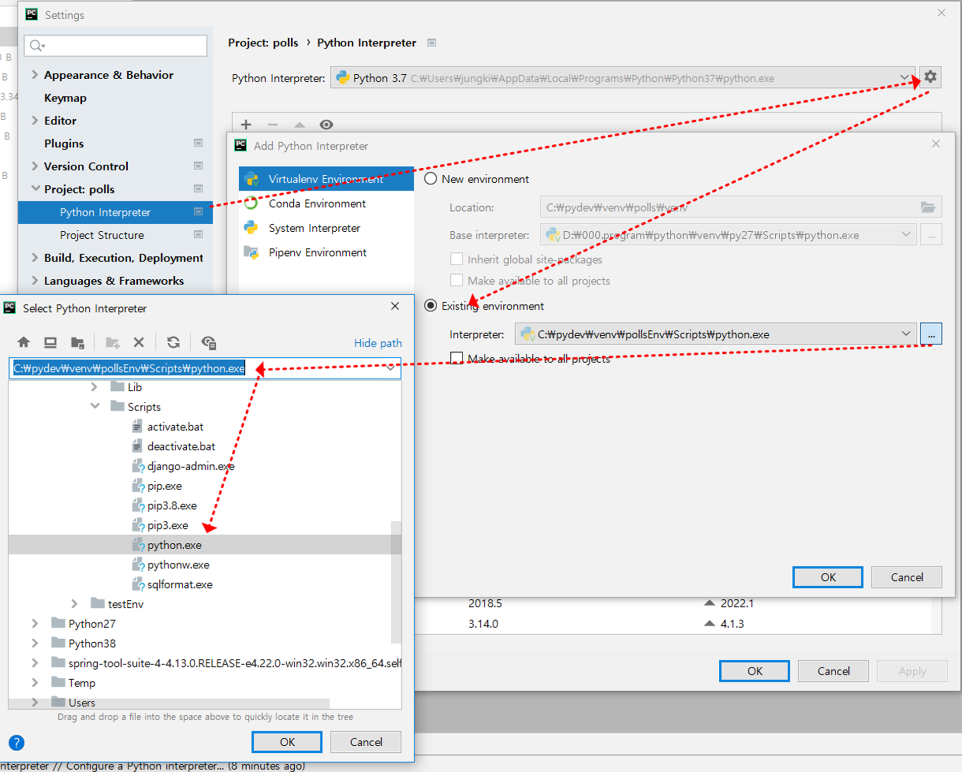Expand the Python38 folder

pos(35,643)
